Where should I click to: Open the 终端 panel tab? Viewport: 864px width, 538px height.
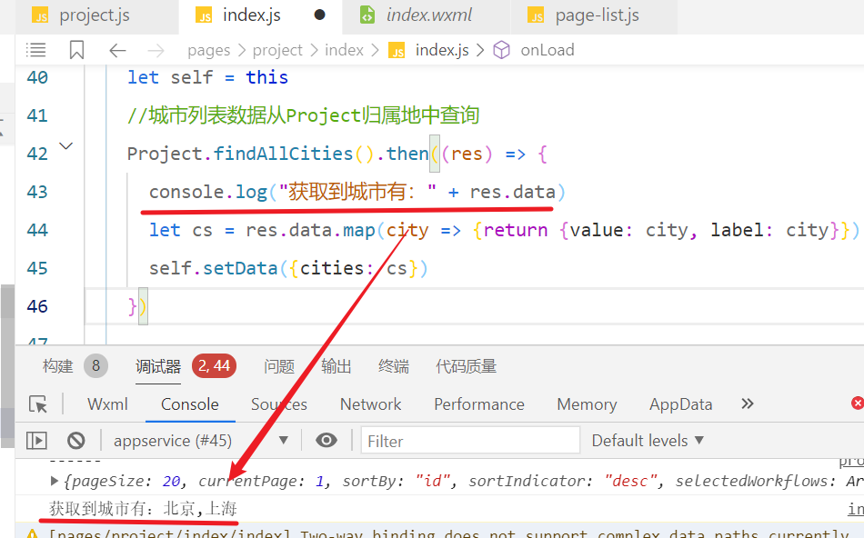[394, 366]
